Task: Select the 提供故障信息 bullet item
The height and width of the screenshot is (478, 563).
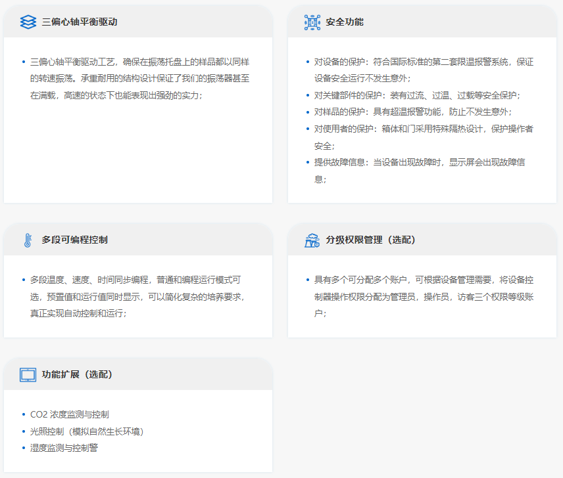Action: pyautogui.click(x=419, y=162)
